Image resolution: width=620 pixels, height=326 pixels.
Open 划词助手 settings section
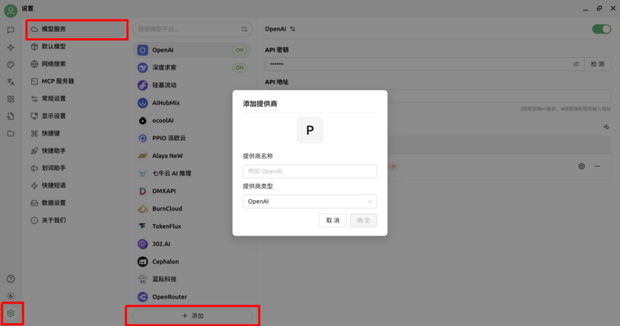[76, 168]
